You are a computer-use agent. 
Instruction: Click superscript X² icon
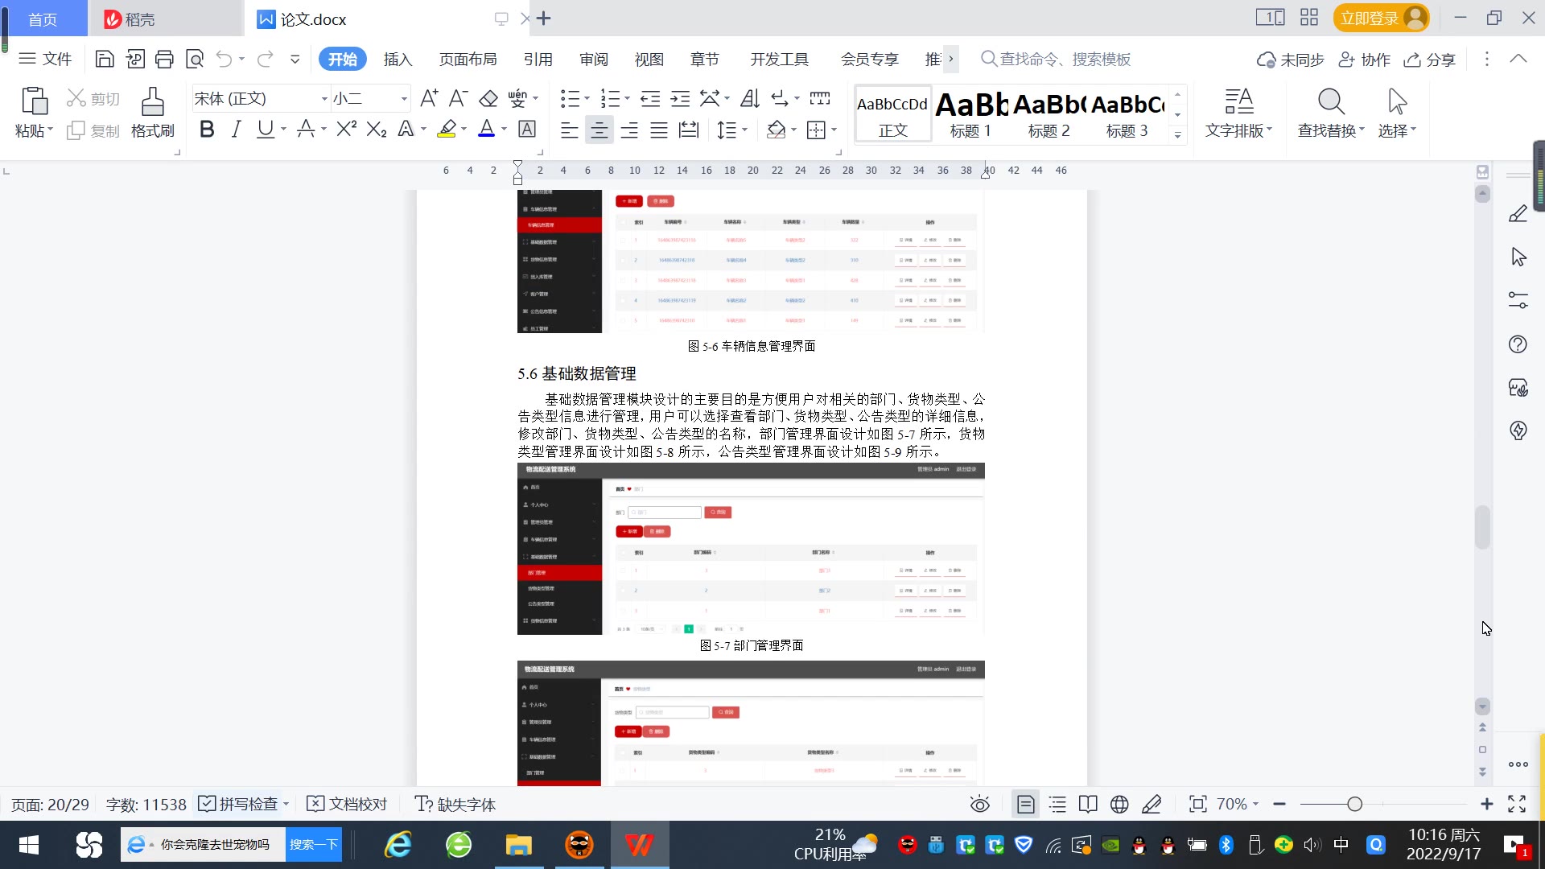[x=346, y=130]
